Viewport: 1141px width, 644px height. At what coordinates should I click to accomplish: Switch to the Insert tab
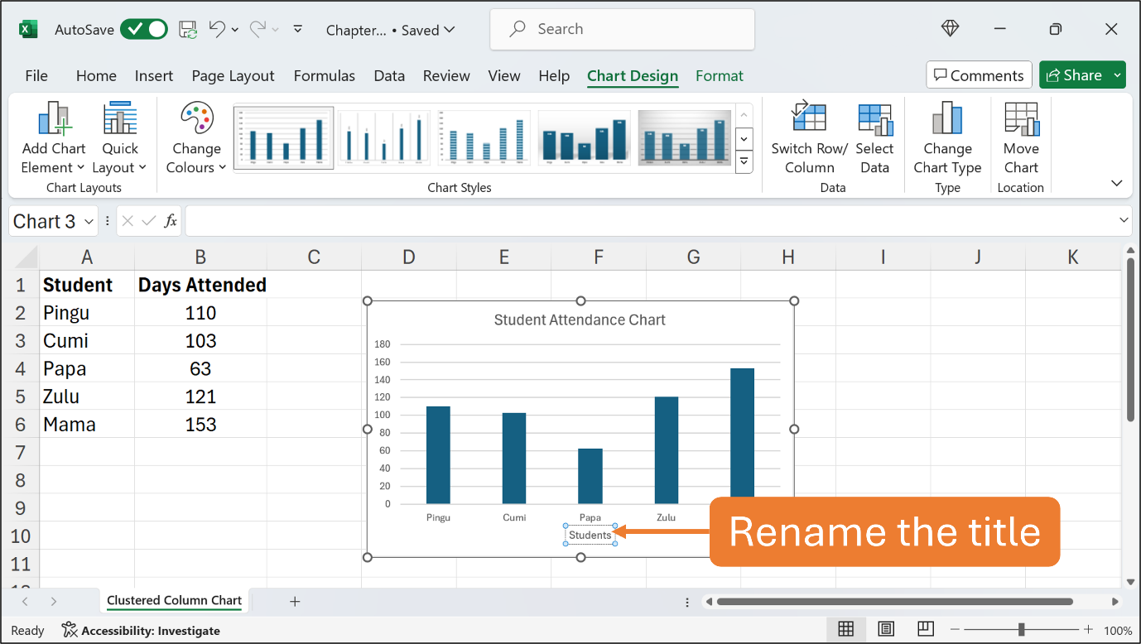coord(154,76)
